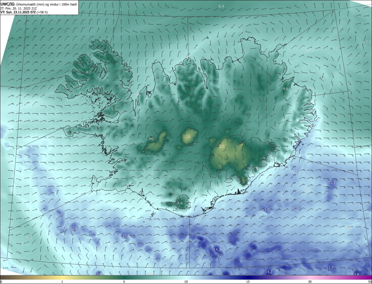The height and width of the screenshot is (284, 372).
Task: Click the 10 tick on color scale
Action: coord(186,282)
